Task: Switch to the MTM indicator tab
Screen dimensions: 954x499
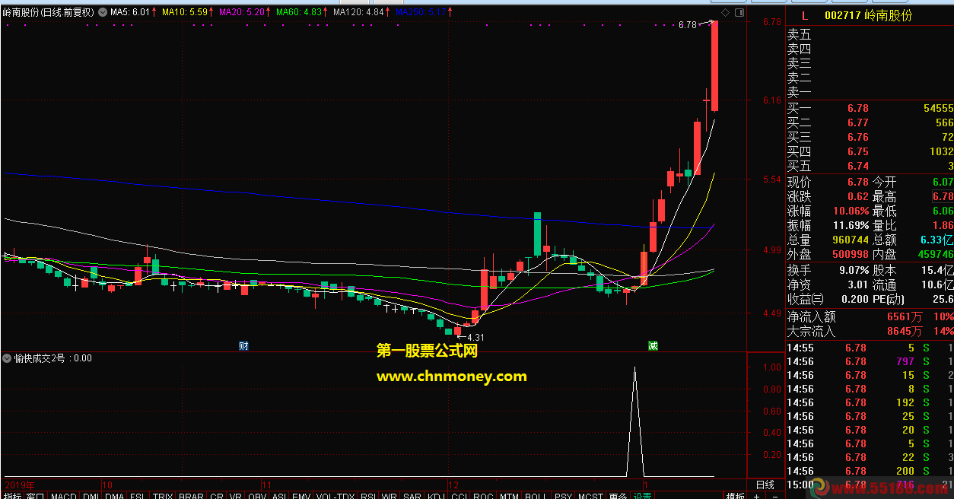Action: click(509, 496)
